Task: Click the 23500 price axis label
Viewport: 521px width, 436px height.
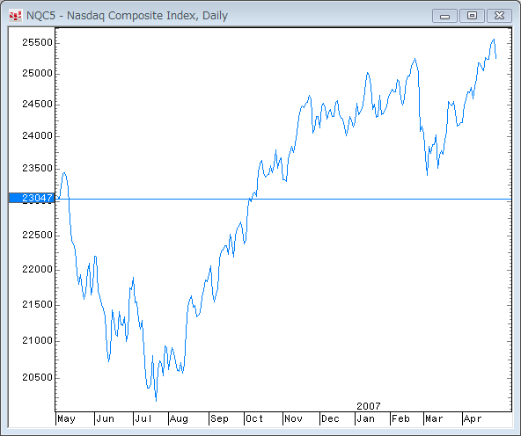Action: click(x=38, y=168)
